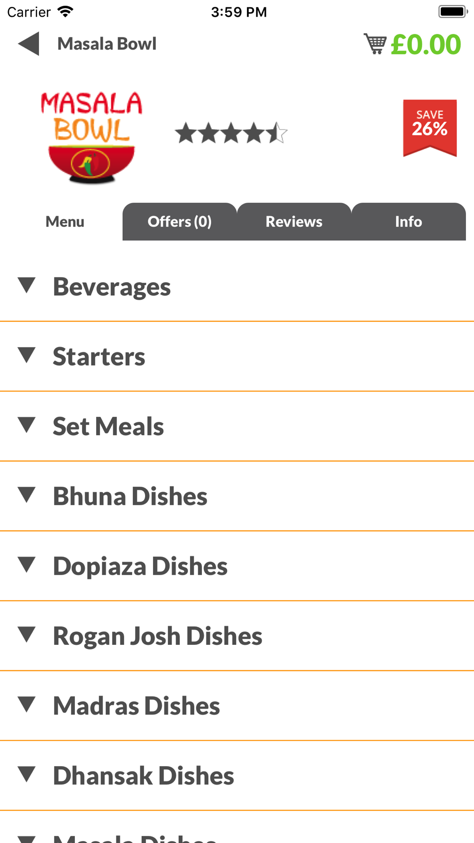Switch to the Menu tab

(x=65, y=221)
